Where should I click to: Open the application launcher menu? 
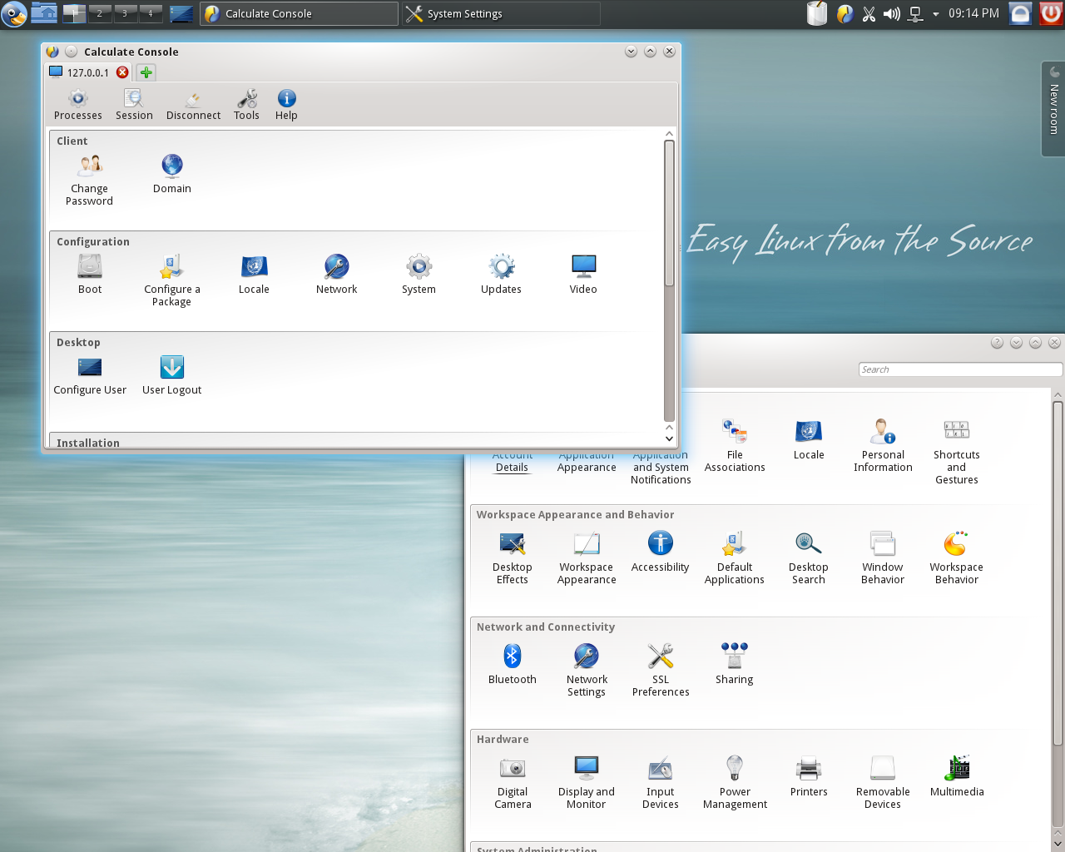[13, 13]
